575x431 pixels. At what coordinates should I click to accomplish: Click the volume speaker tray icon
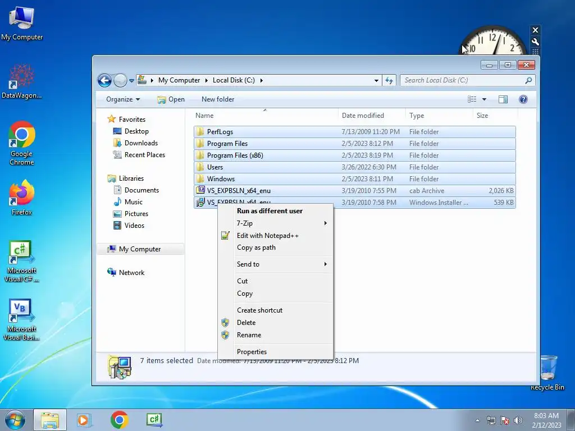(518, 420)
